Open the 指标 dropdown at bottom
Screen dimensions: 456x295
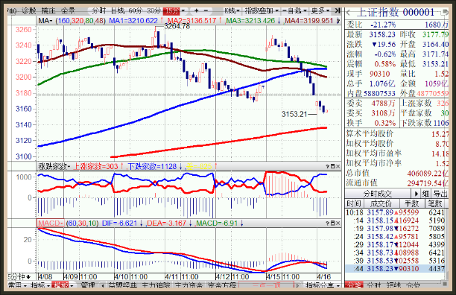40,285
